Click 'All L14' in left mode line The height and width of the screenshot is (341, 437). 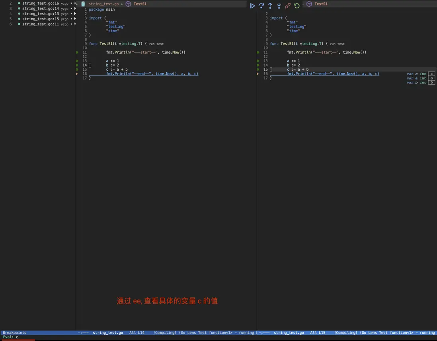click(x=137, y=333)
